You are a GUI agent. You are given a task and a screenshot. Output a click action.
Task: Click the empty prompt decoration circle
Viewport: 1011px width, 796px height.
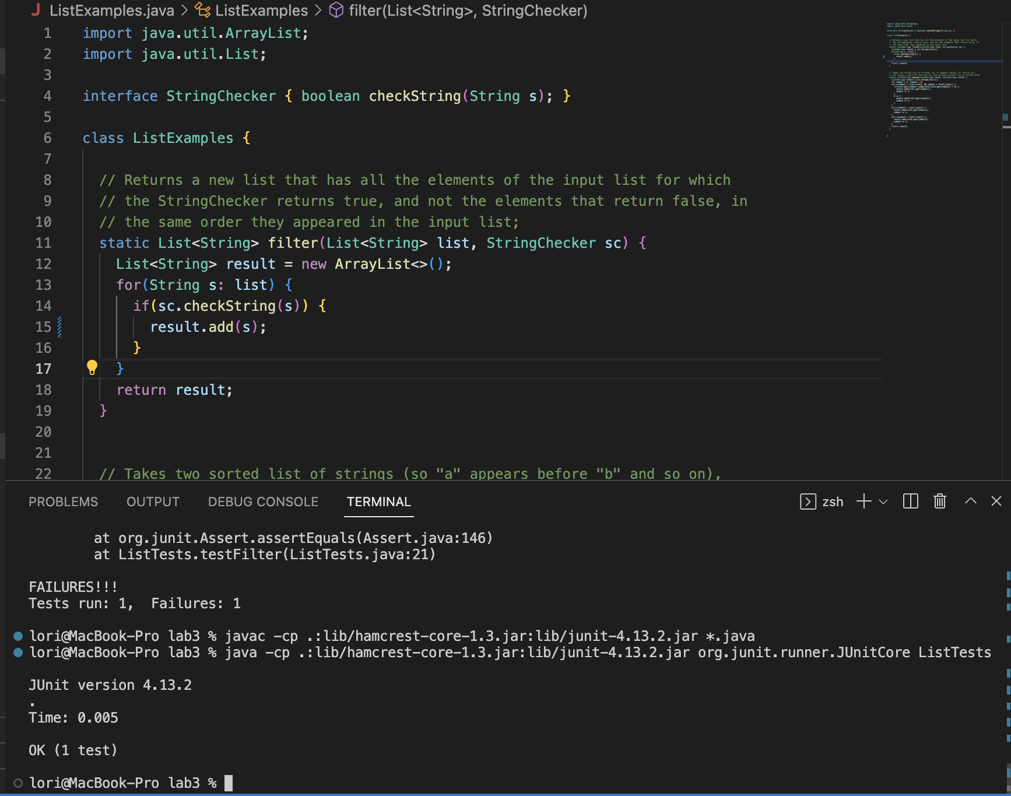tap(18, 783)
